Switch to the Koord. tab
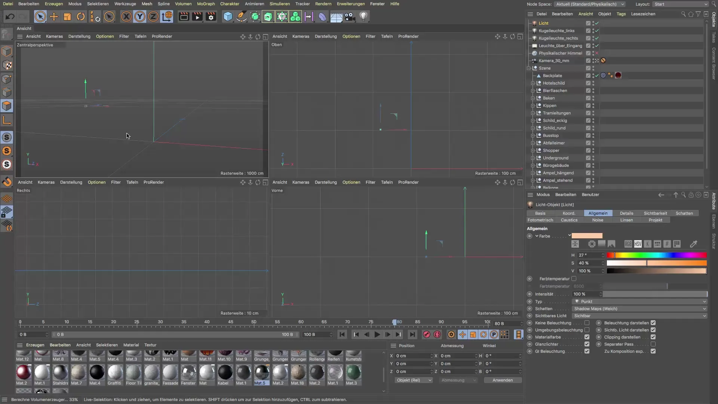The height and width of the screenshot is (404, 718). pyautogui.click(x=569, y=213)
